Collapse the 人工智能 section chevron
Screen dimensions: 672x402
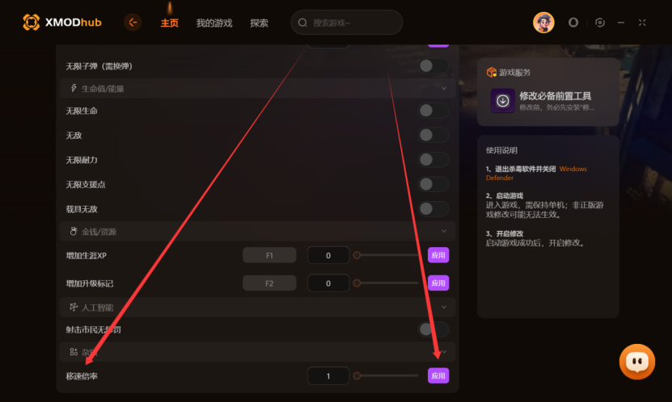(444, 307)
